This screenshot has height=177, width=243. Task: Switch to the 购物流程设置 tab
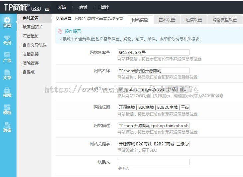225,20
